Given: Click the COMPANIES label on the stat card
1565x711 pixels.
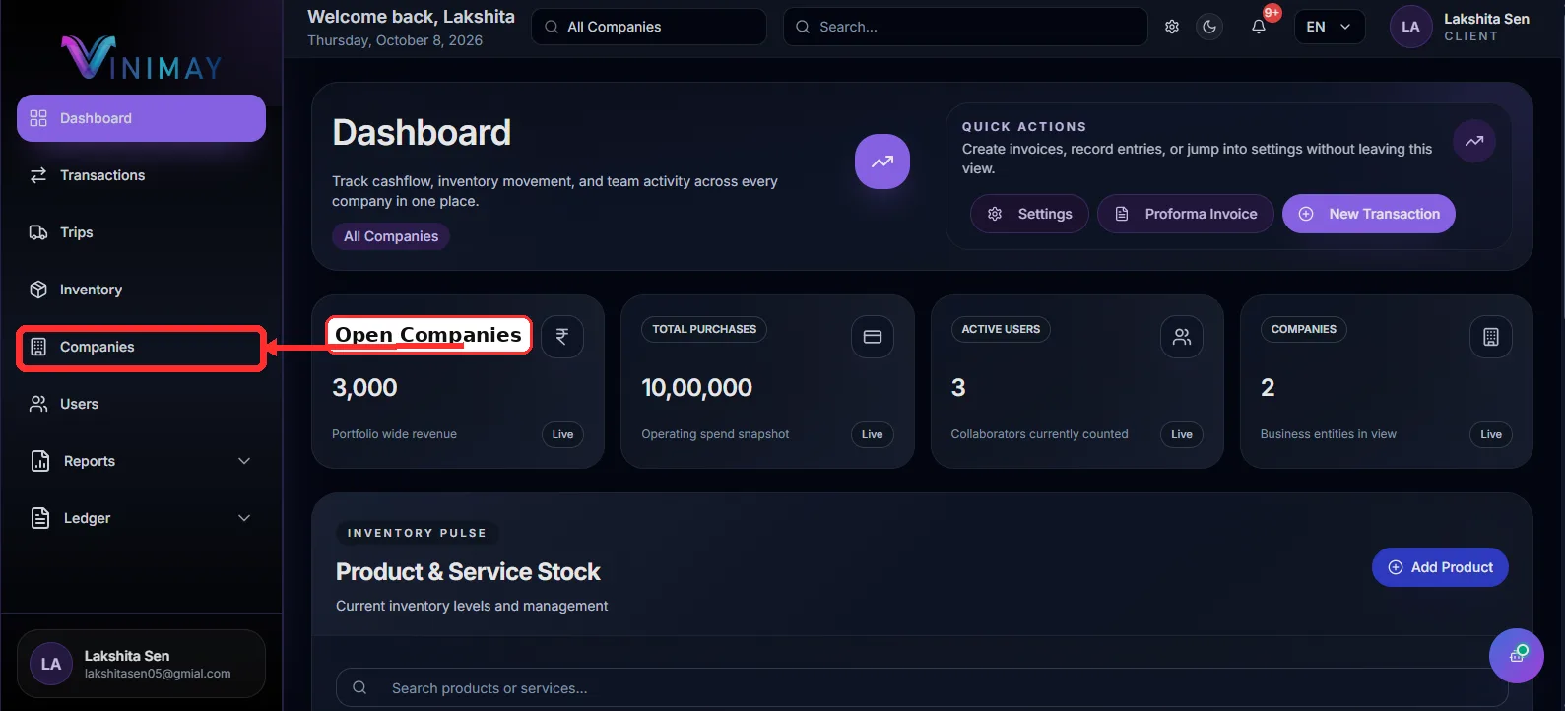Looking at the screenshot, I should pyautogui.click(x=1304, y=329).
